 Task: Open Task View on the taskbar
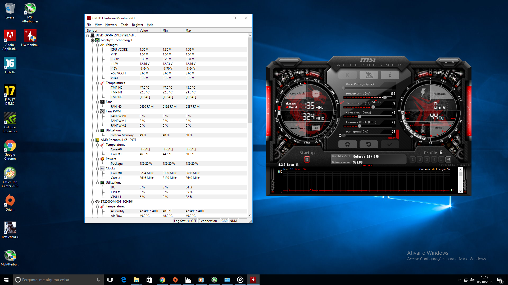point(110,280)
